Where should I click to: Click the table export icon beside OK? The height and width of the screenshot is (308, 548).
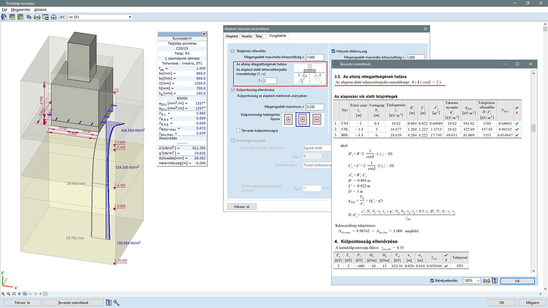(494, 281)
